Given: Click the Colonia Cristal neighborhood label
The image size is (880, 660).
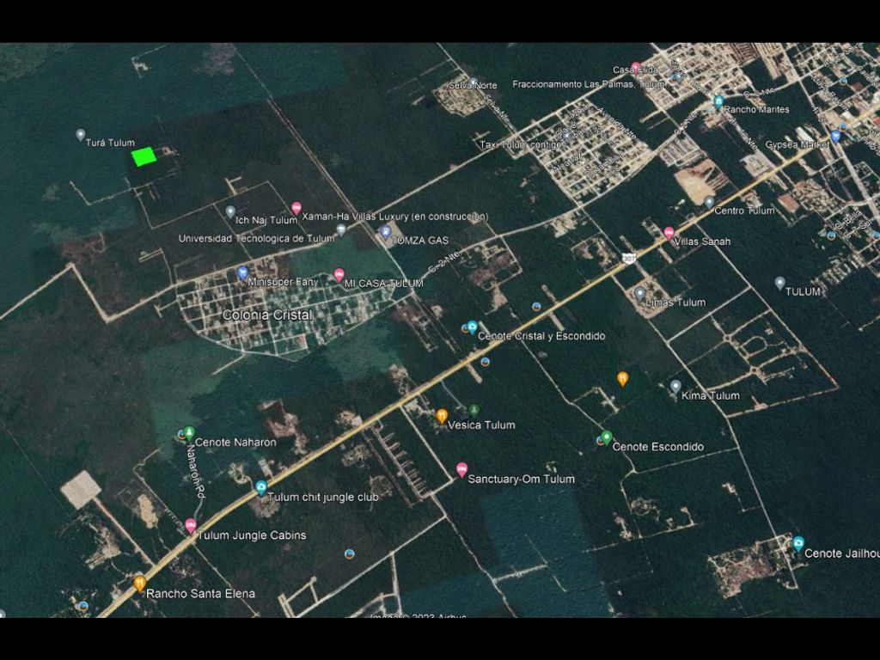Looking at the screenshot, I should tap(267, 315).
